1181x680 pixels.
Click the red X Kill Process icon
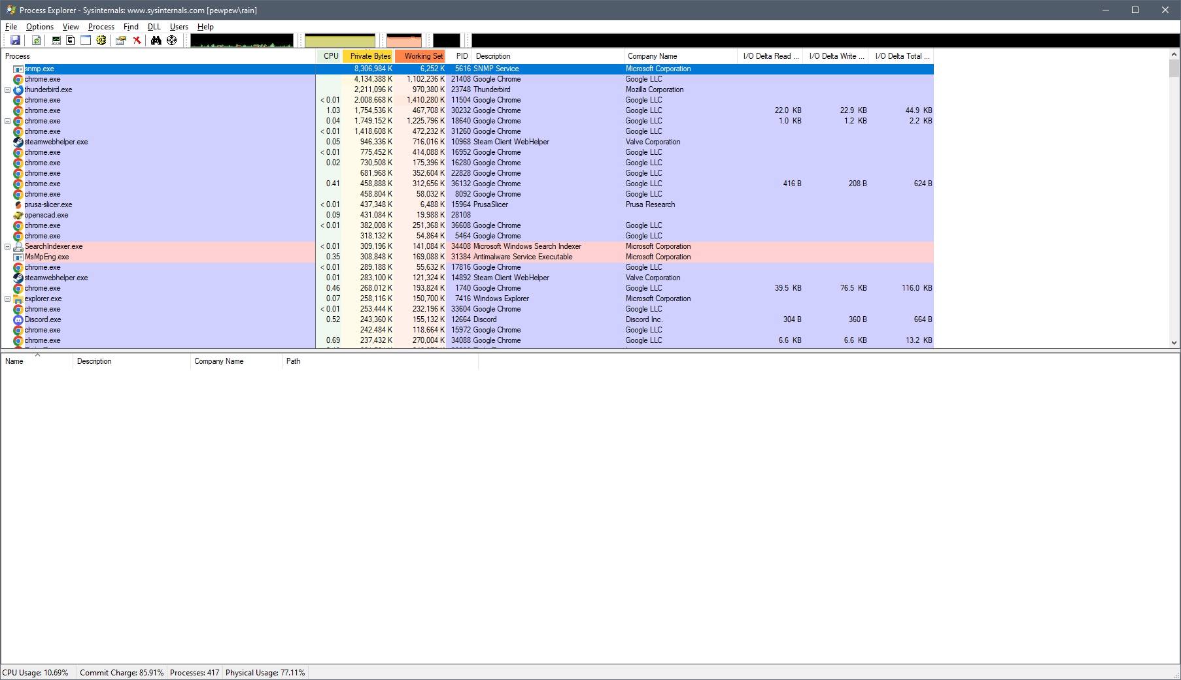[x=137, y=40]
